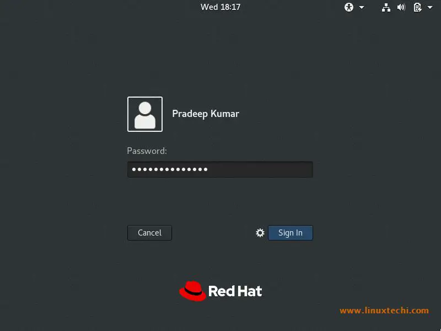Open the session options gear icon
This screenshot has width=441, height=331.
260,233
